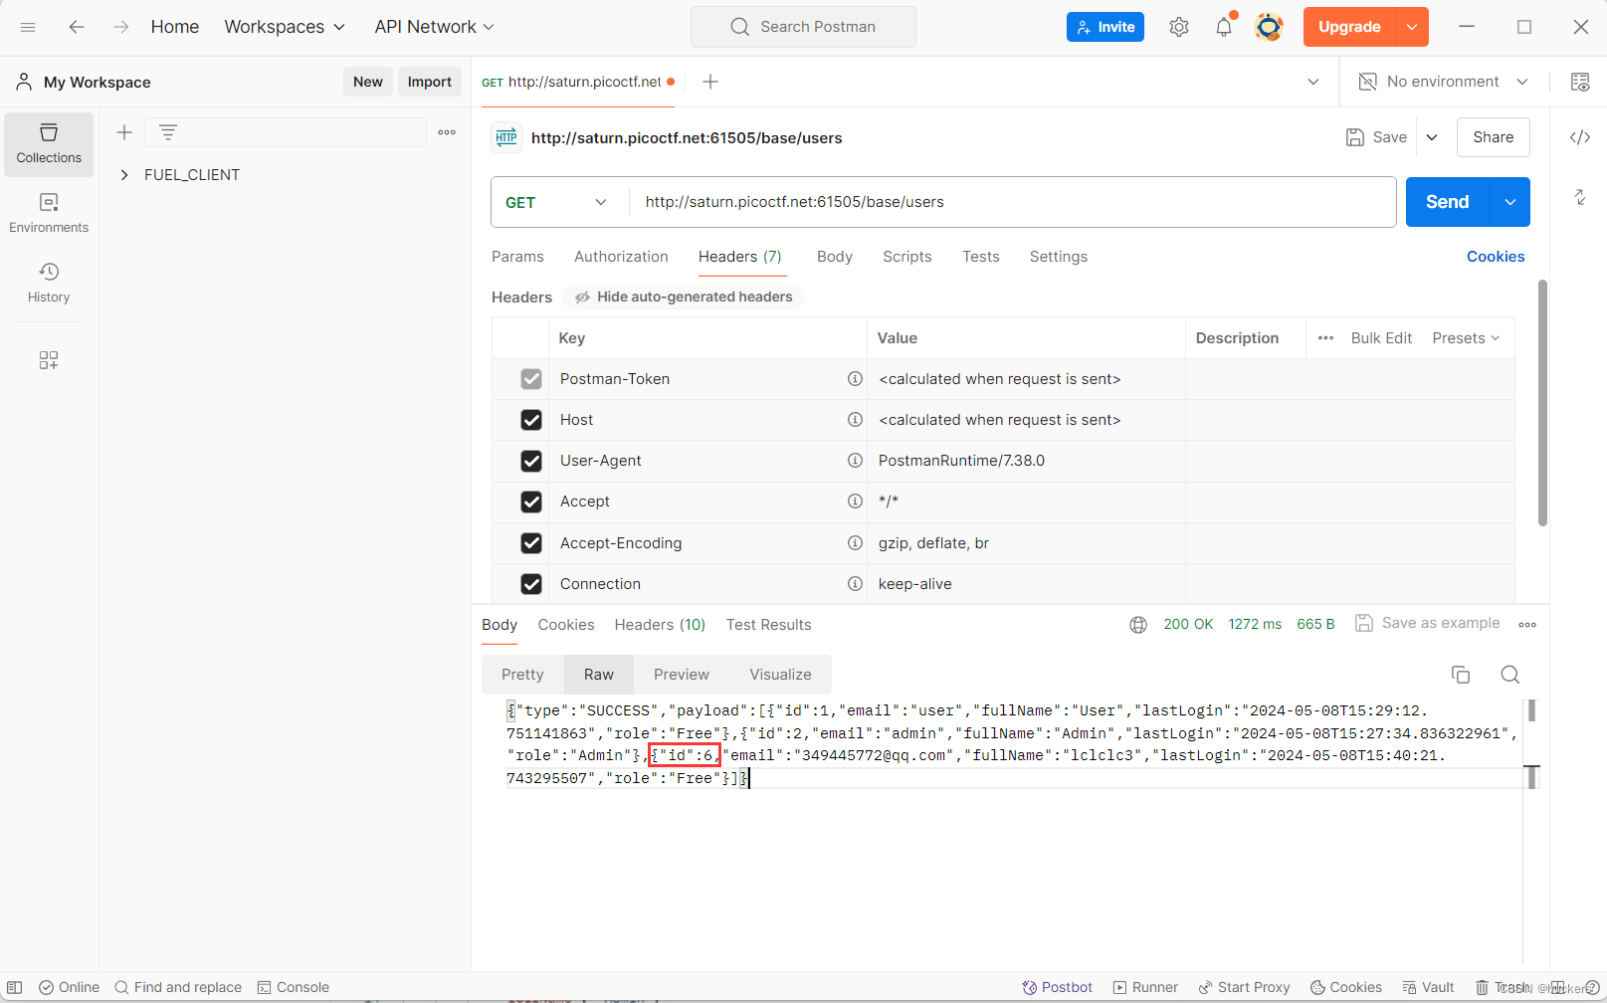Viewport: 1607px width, 1003px height.
Task: Click the request URL input field
Action: 1012,202
